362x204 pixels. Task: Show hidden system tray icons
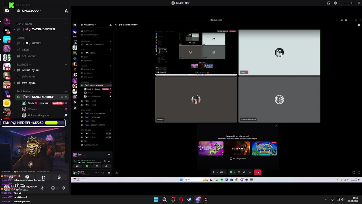(326, 199)
